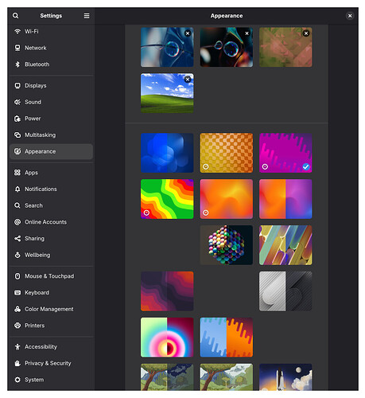Click the System gear icon
The width and height of the screenshot is (365, 398).
pos(17,380)
